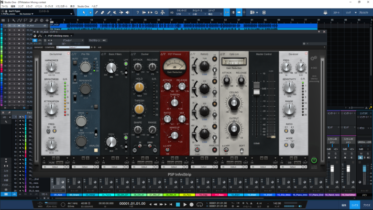Image resolution: width=373 pixels, height=210 pixels.
Task: Select the Bend tool
Action: pos(121,12)
